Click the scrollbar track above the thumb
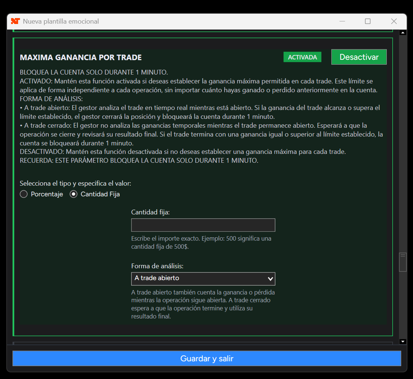The height and width of the screenshot is (379, 413). tap(403, 144)
